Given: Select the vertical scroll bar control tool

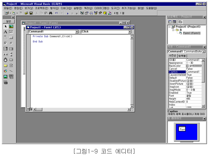Looking at the screenshot, I should coord(11,54).
